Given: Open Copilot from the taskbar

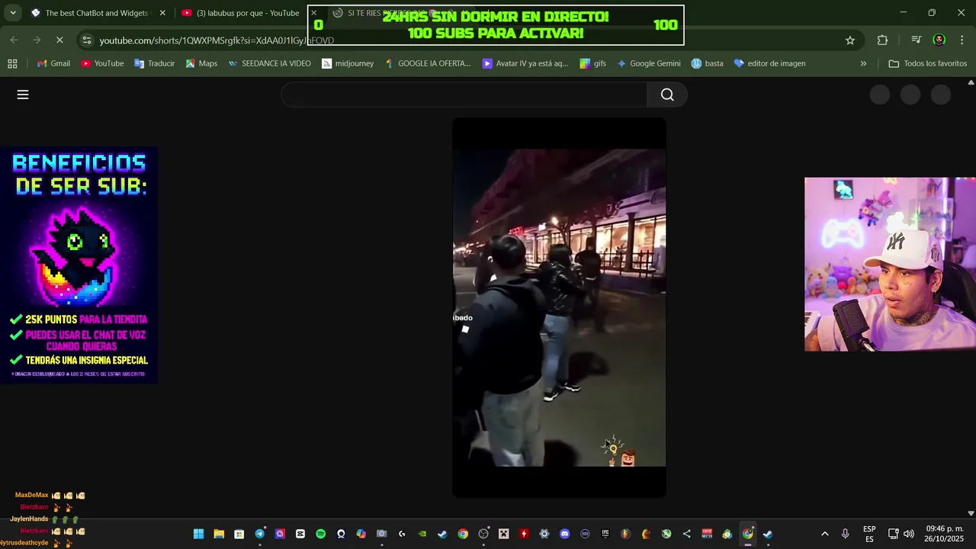Looking at the screenshot, I should click(x=361, y=534).
